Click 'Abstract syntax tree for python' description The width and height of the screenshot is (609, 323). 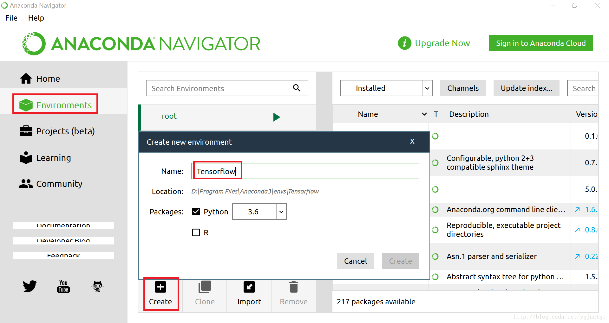point(505,277)
